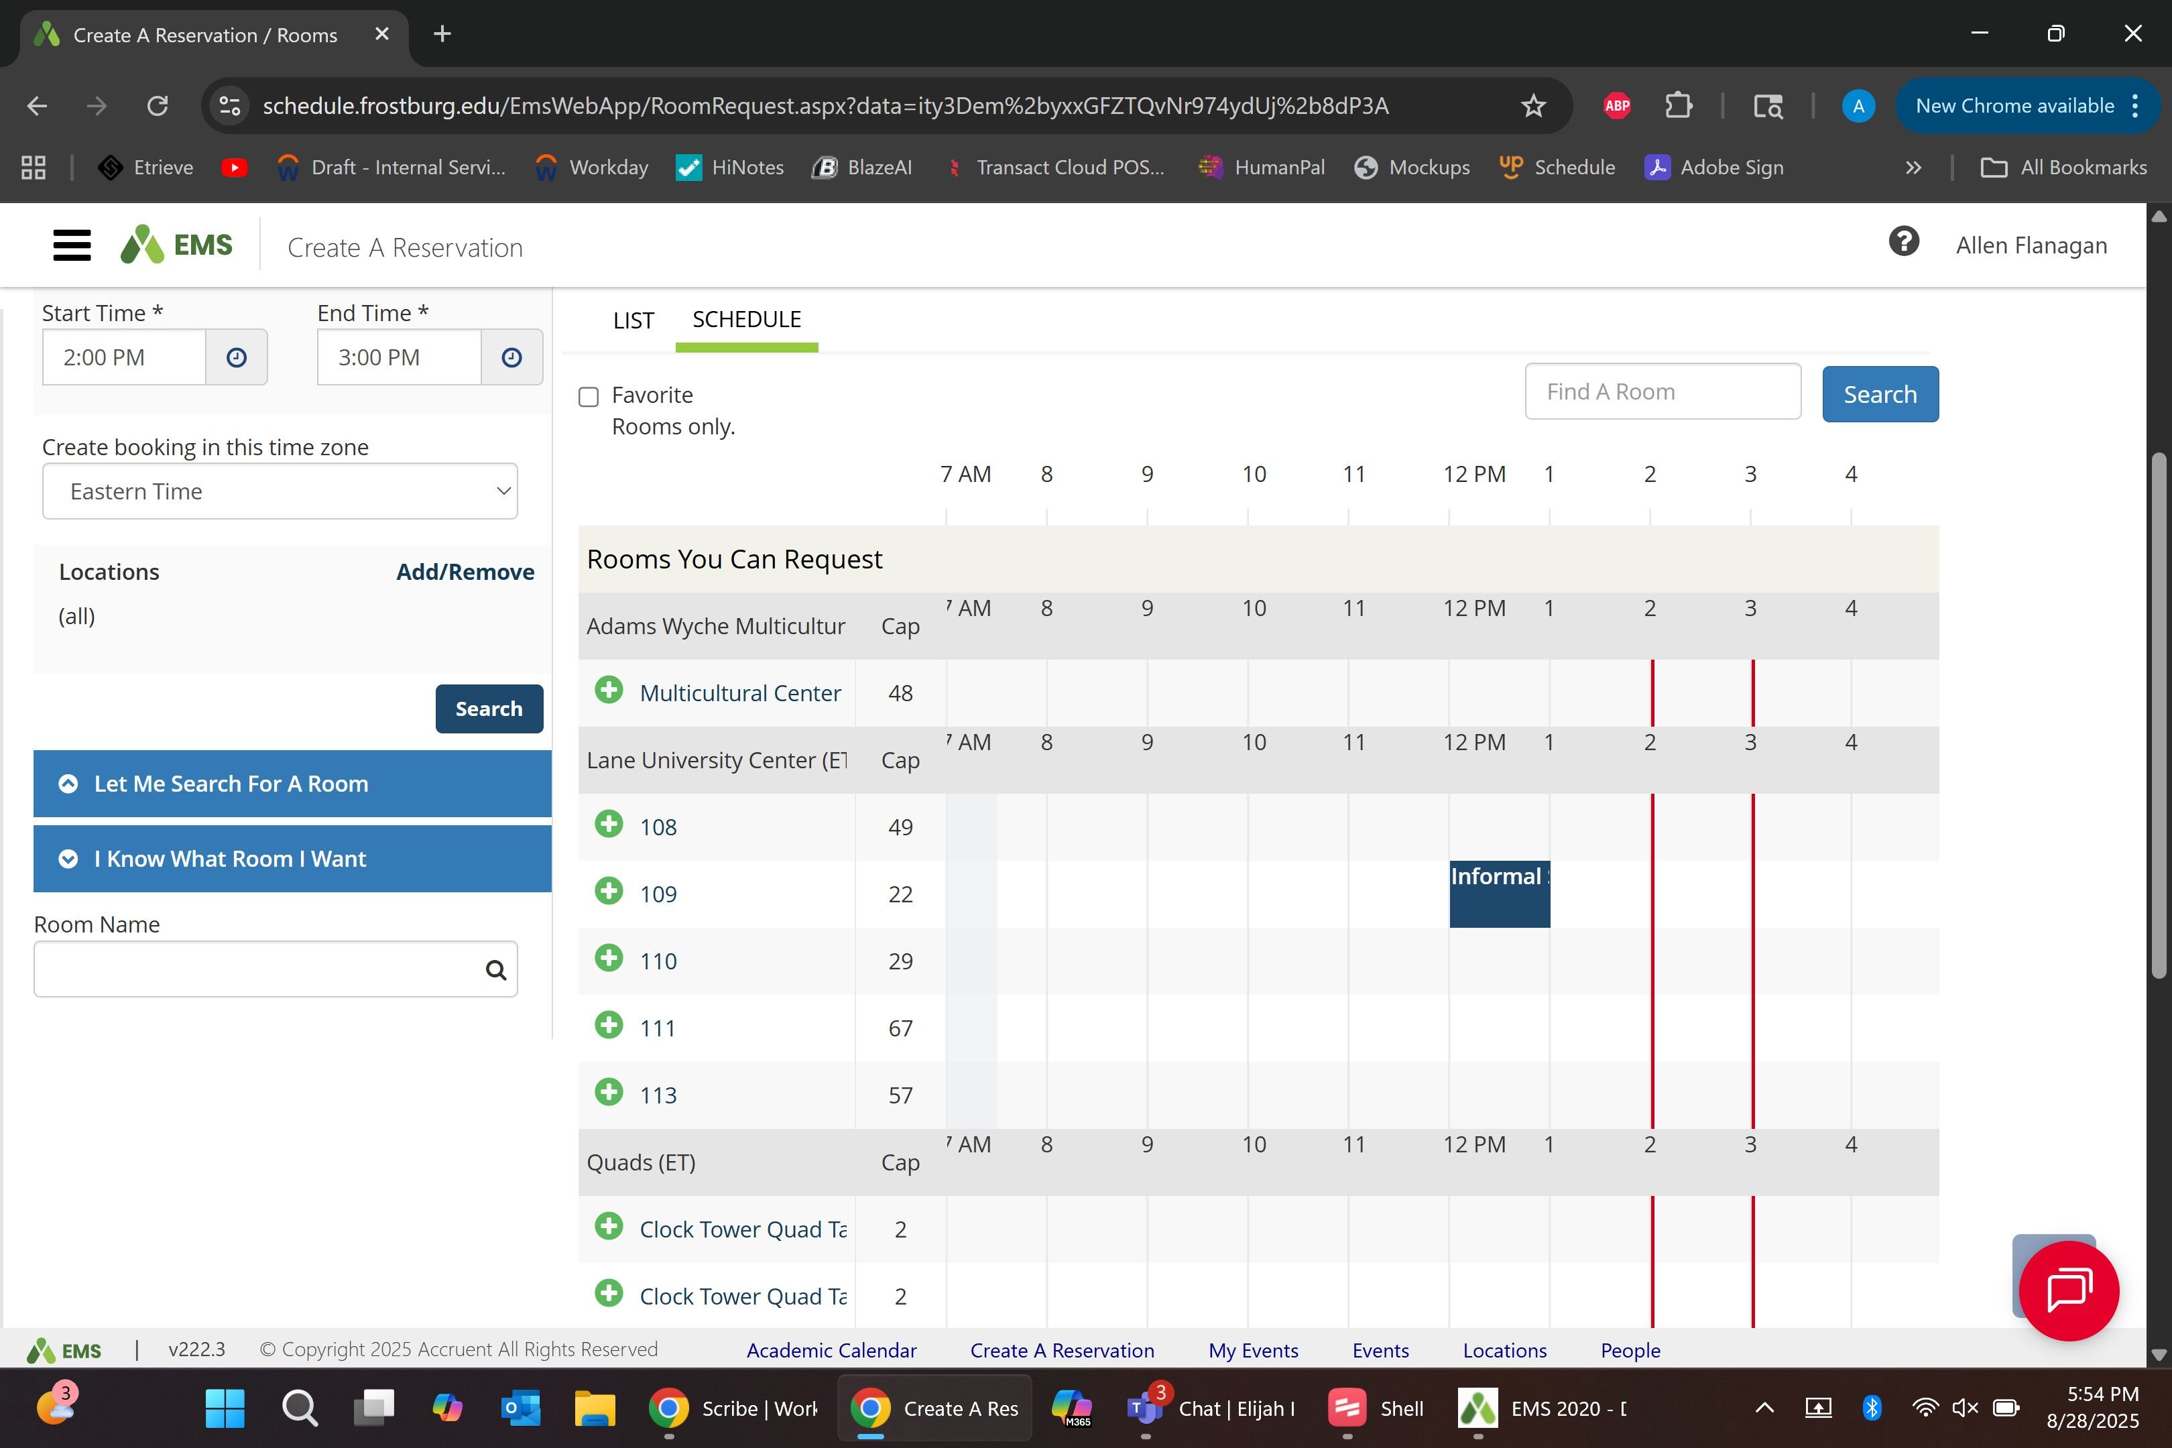Image resolution: width=2172 pixels, height=1448 pixels.
Task: Check the Favorite Rooms only checkbox
Action: click(x=589, y=397)
